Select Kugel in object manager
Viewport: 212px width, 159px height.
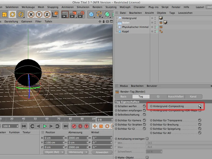point(125,31)
